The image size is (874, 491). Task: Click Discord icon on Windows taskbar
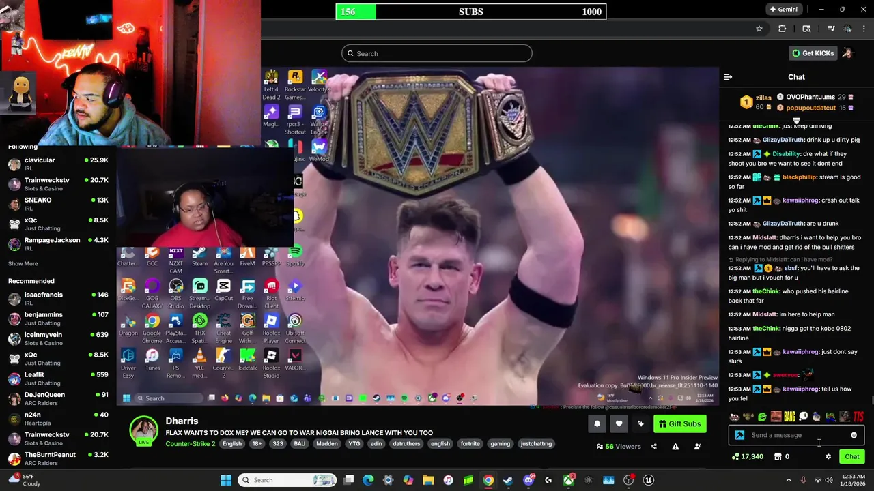tap(528, 480)
